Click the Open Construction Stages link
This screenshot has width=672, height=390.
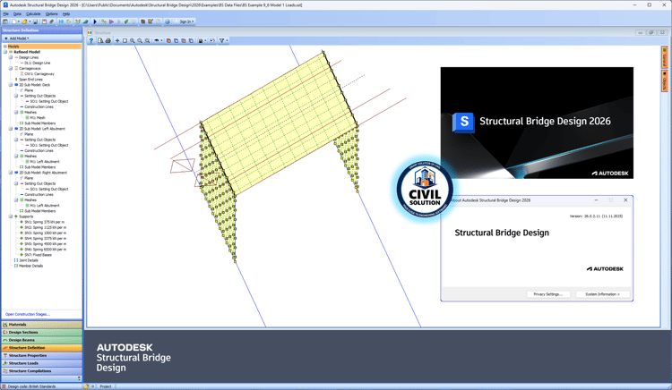pos(28,314)
